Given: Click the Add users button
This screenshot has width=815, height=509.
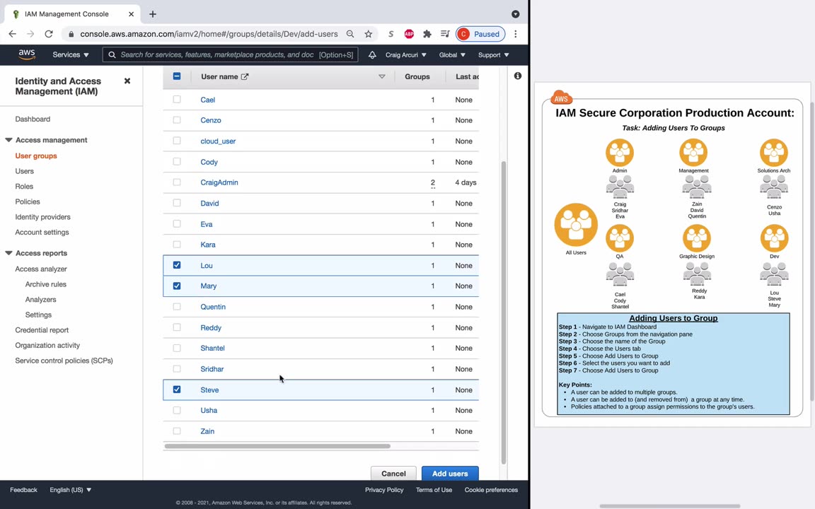Looking at the screenshot, I should click(450, 473).
